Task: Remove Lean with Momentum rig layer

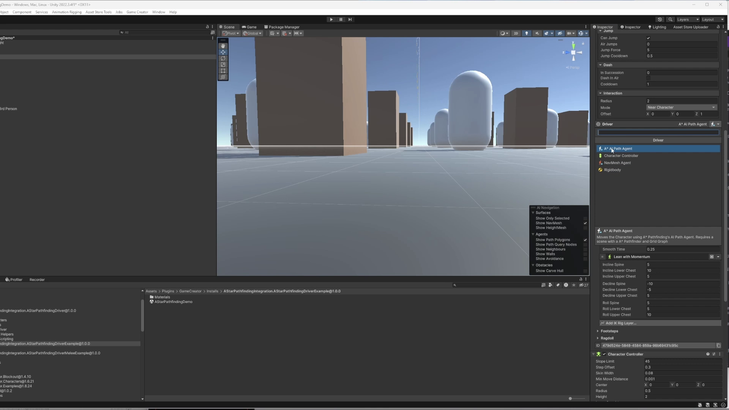Action: click(718, 257)
